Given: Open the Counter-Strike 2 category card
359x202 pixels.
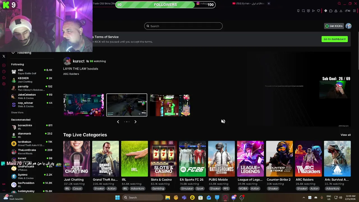Looking at the screenshot, I should [279, 159].
